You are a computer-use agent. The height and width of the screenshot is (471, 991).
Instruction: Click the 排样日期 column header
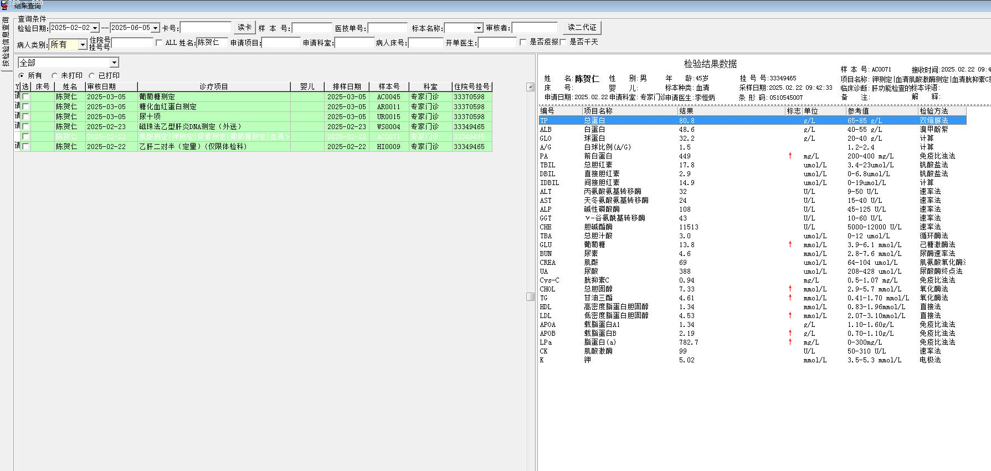(x=347, y=87)
